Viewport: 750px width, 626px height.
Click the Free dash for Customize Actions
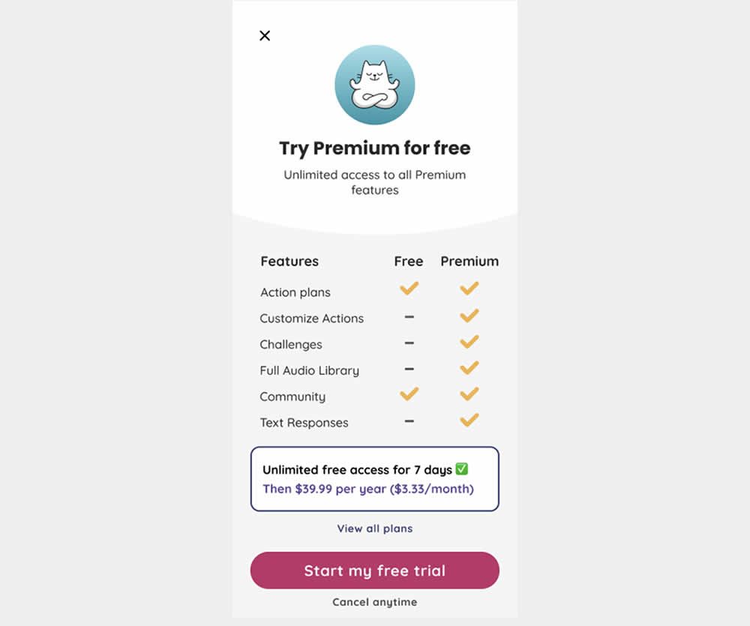409,317
